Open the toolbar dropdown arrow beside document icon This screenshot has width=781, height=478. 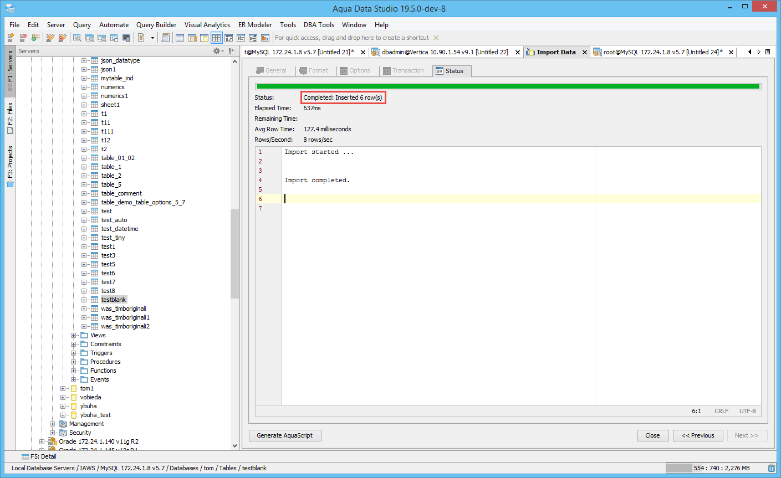152,38
